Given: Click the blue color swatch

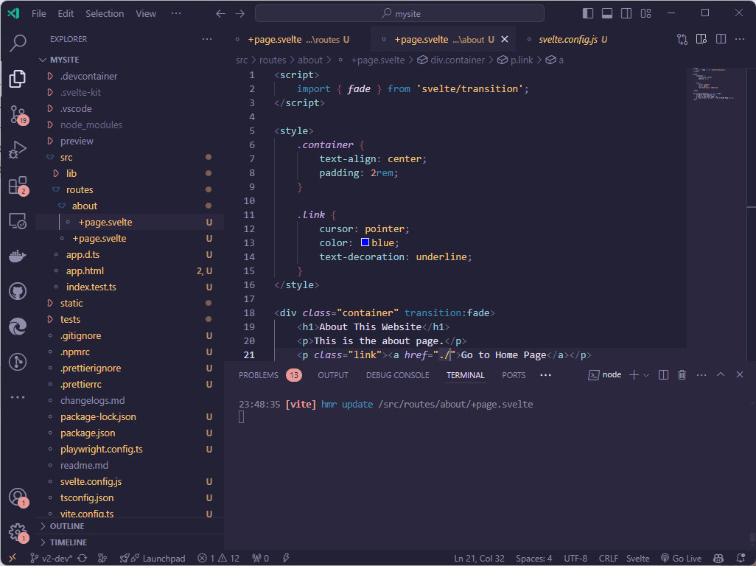Looking at the screenshot, I should (x=365, y=242).
